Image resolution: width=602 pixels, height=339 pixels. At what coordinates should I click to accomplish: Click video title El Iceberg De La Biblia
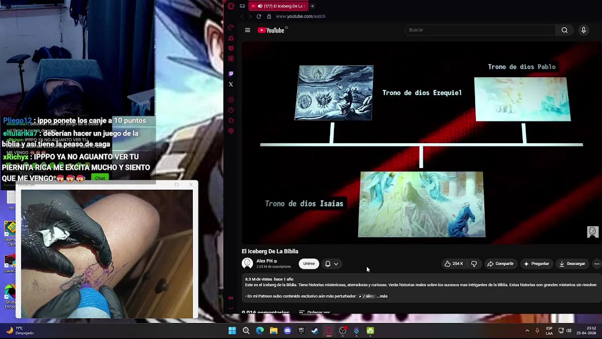click(x=270, y=251)
